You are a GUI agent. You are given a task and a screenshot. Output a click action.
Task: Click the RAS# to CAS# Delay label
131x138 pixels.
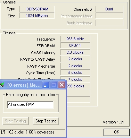(x=38, y=59)
